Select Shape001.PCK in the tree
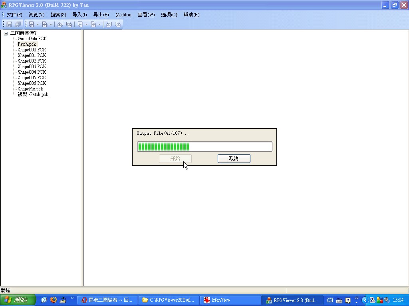 32,55
